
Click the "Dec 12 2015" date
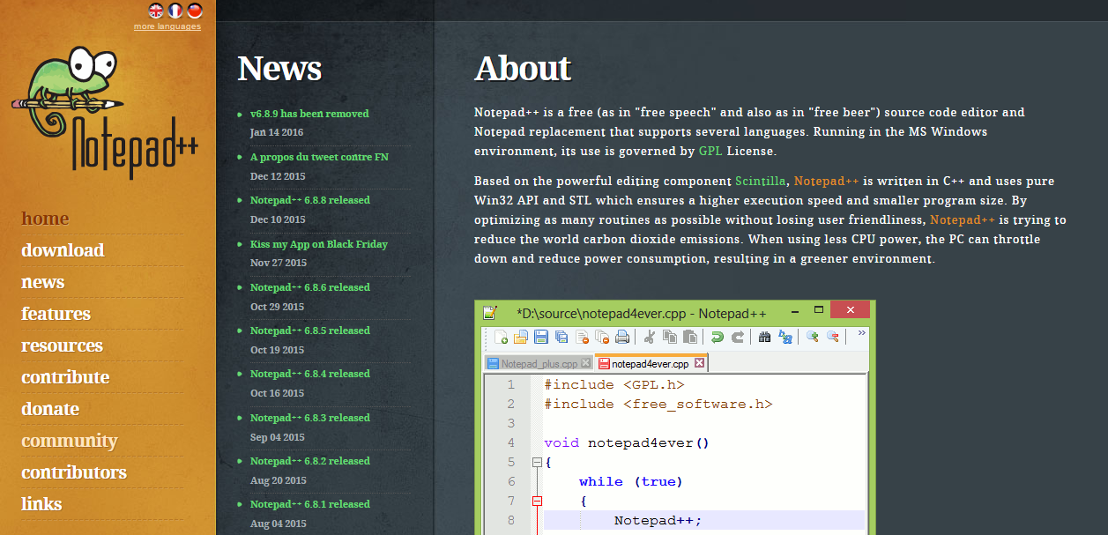click(278, 176)
